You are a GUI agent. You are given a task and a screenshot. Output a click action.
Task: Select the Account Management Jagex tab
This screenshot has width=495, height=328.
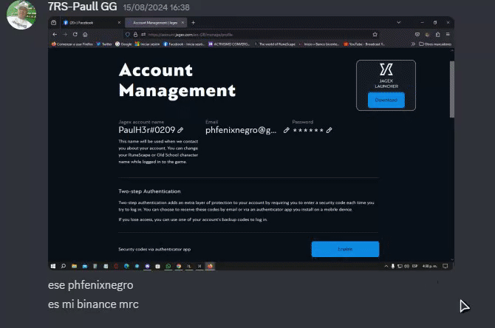(154, 23)
